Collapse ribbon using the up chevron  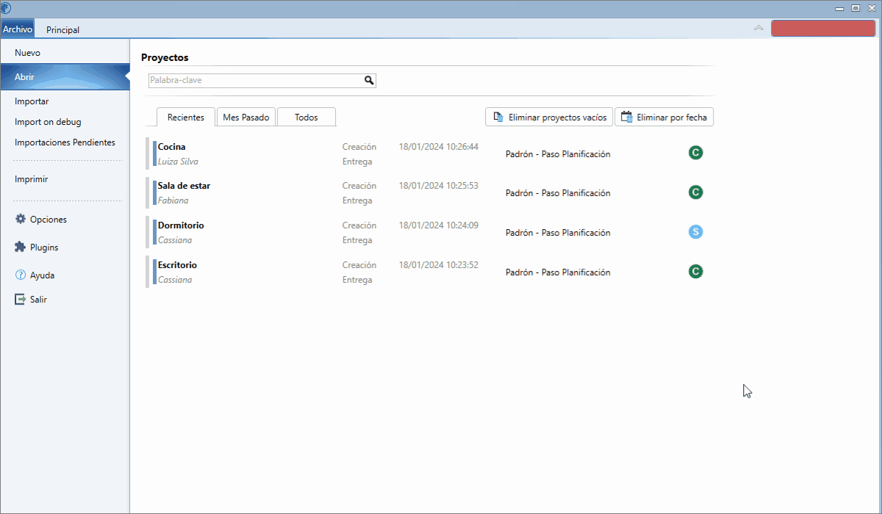(x=759, y=28)
